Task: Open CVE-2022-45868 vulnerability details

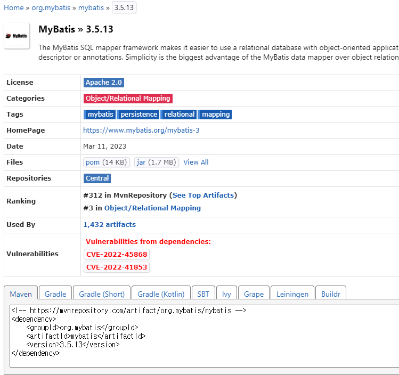Action: pos(117,255)
